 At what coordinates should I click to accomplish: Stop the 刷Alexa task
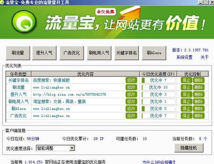(186, 109)
